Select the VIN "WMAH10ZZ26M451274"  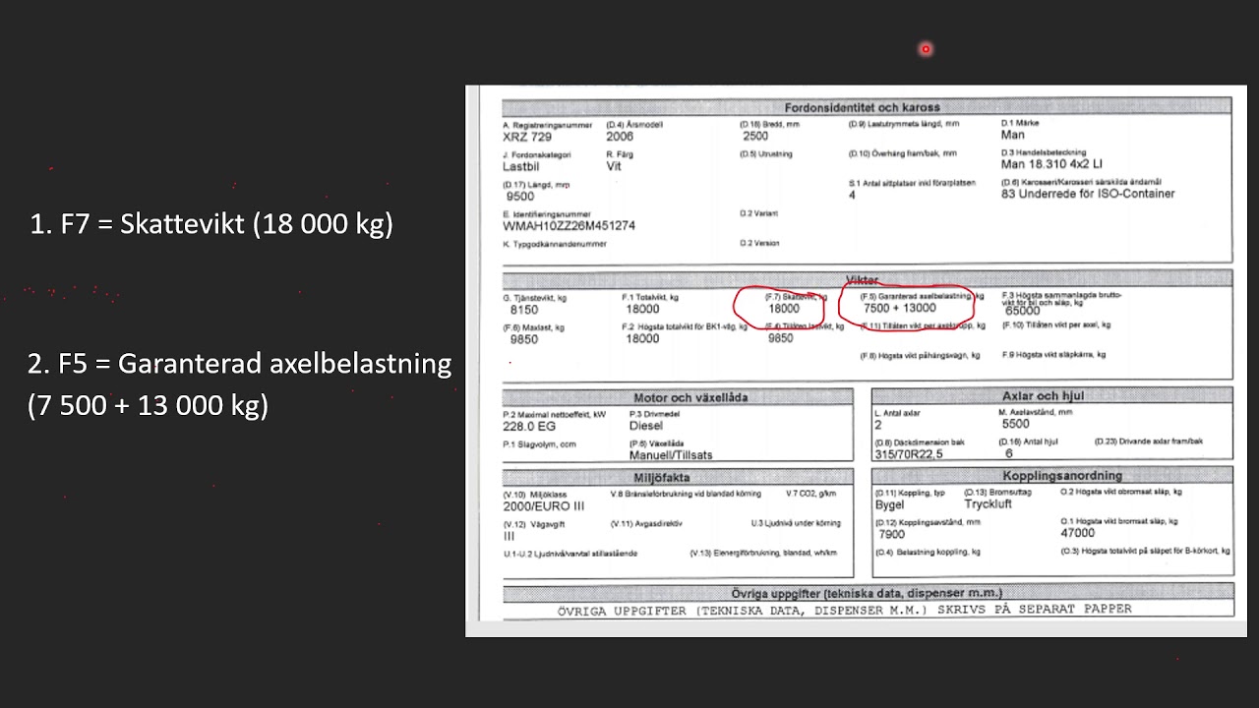click(569, 225)
